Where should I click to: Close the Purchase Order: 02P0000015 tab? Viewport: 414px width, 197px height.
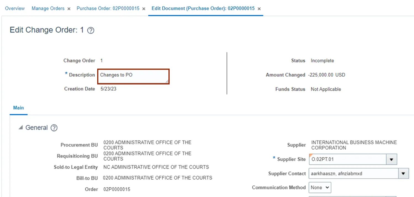click(x=144, y=9)
